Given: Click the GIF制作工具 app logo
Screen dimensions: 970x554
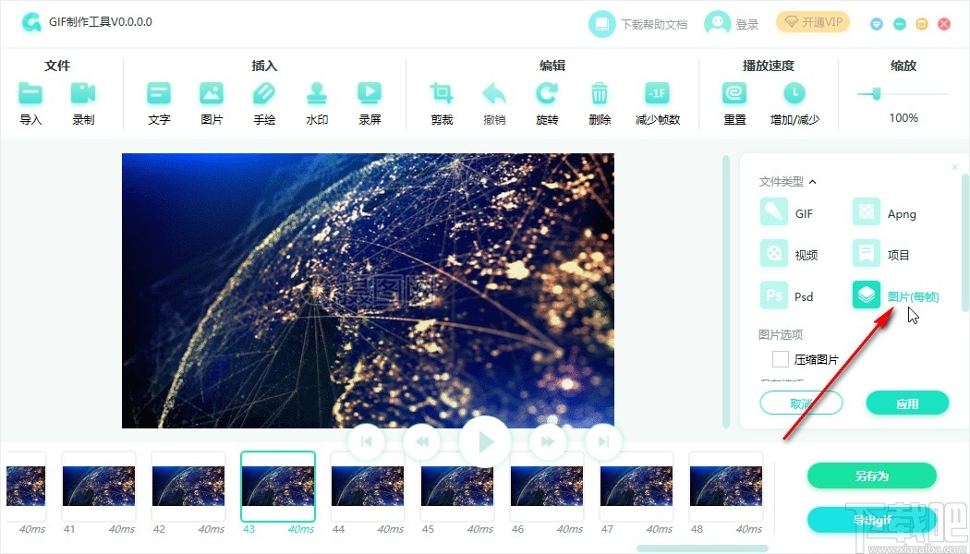Looking at the screenshot, I should (x=30, y=22).
